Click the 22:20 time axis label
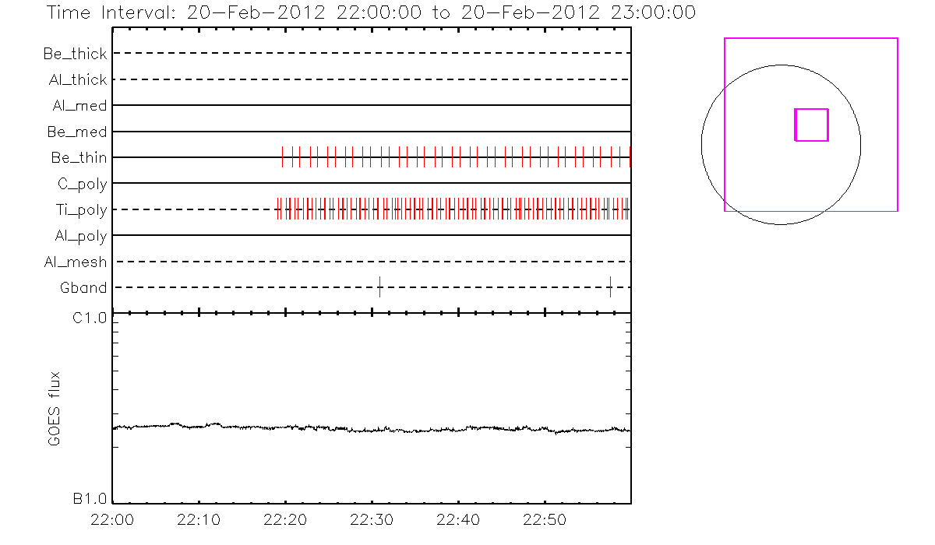 (286, 519)
